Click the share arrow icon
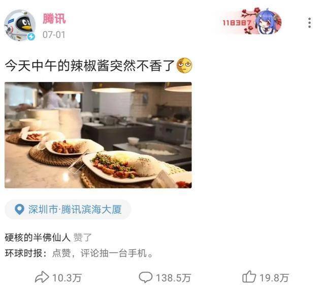Image resolution: width=325 pixels, height=294 pixels. 42,277
